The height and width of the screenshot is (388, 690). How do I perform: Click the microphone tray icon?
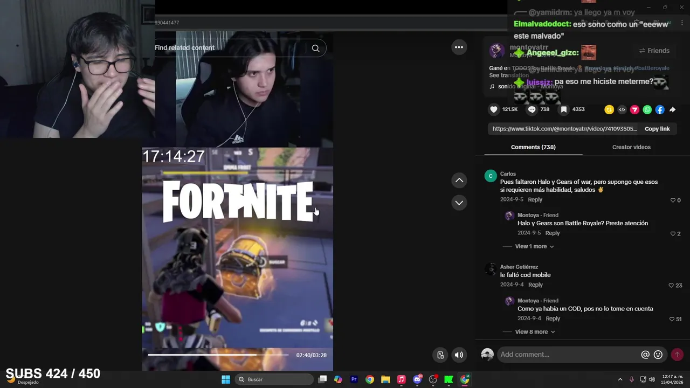pos(632,379)
